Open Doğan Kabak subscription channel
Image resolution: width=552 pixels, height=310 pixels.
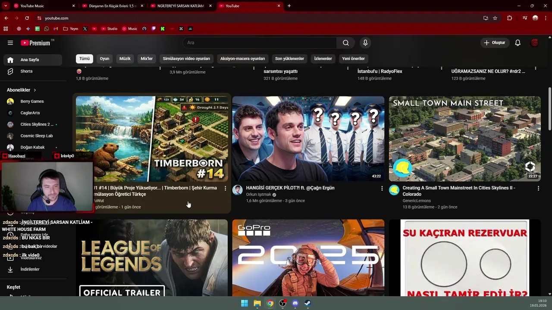coord(33,147)
